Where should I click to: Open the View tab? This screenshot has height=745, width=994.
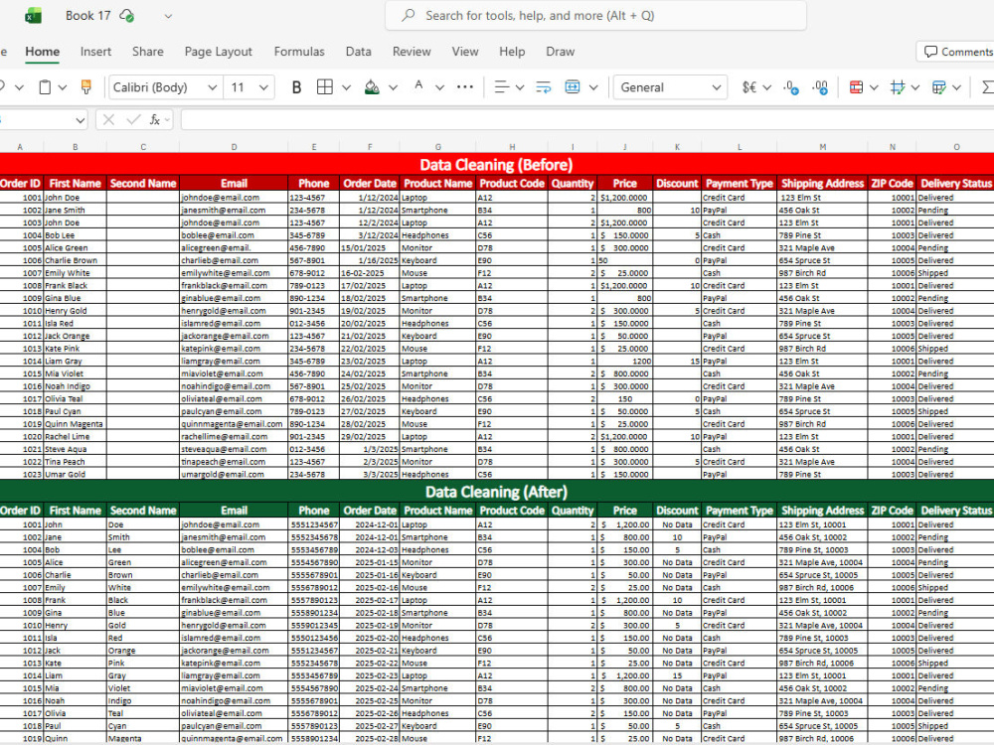click(x=464, y=52)
